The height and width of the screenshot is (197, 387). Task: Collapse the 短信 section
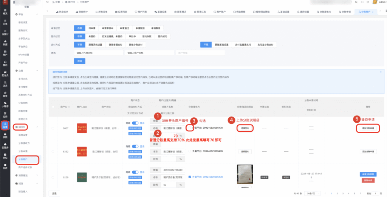click(x=37, y=183)
